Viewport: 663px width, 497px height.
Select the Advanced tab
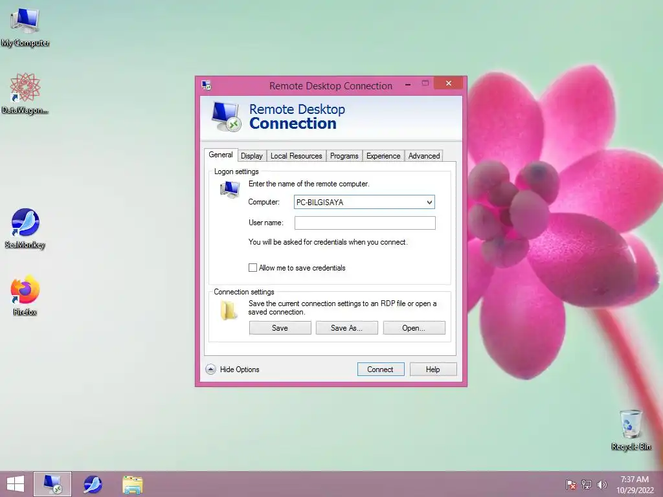(x=424, y=156)
